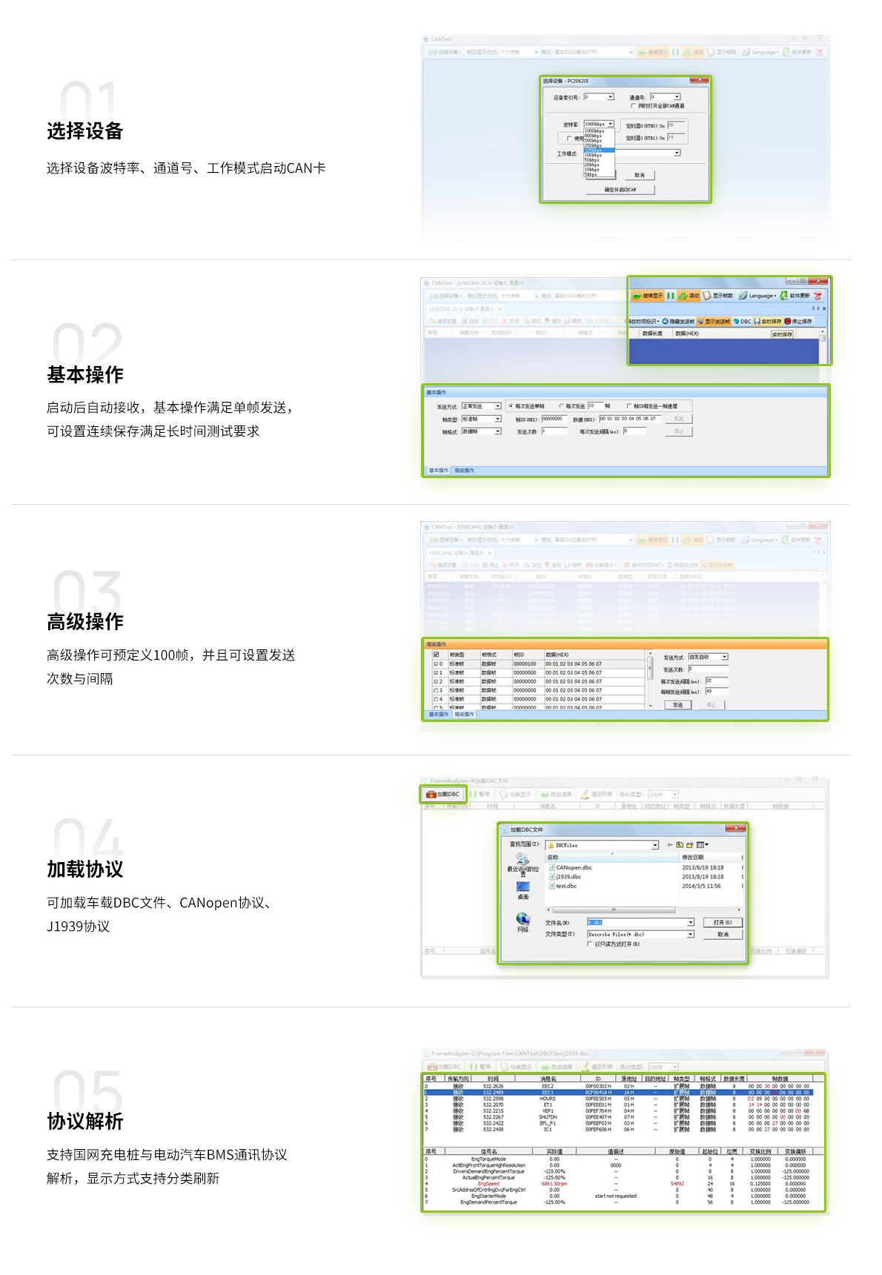Check 帧ID每发送一帧递增 option
This screenshot has width=882, height=1275.
pyautogui.click(x=629, y=406)
